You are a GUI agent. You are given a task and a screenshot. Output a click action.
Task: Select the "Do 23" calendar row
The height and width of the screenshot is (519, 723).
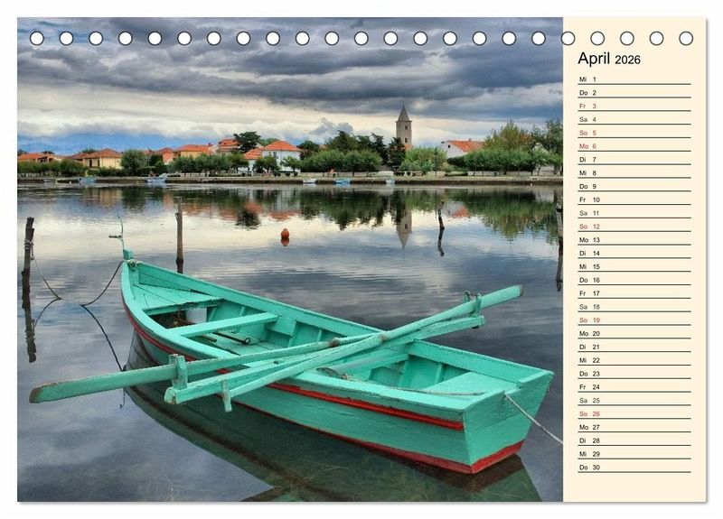tap(634, 373)
